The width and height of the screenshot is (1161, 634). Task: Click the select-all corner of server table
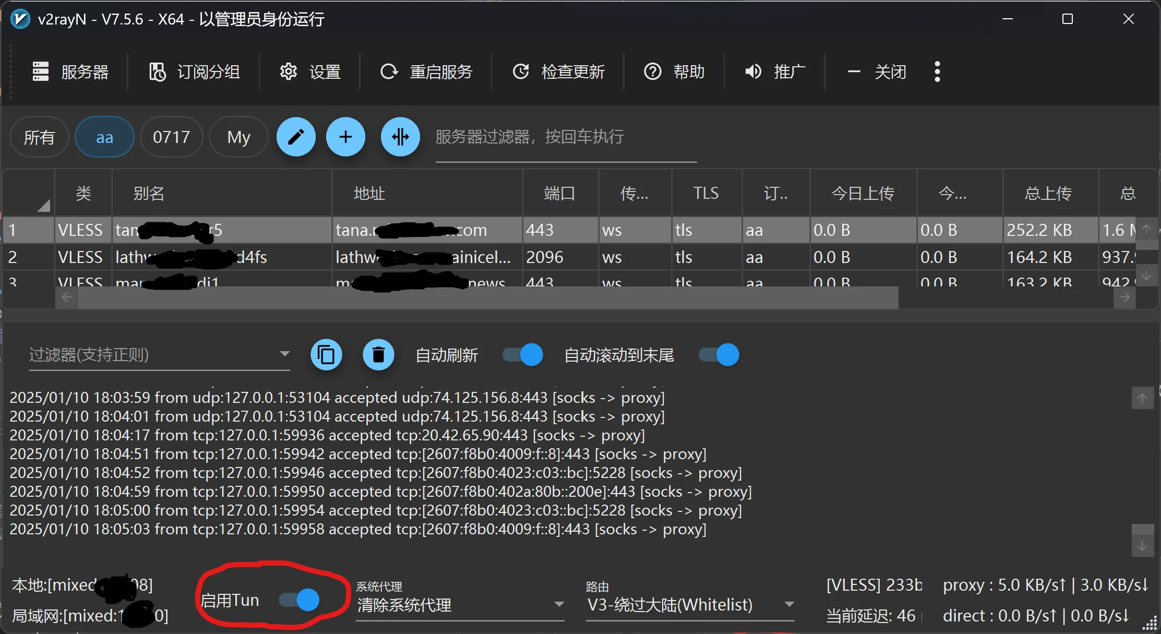(x=29, y=194)
